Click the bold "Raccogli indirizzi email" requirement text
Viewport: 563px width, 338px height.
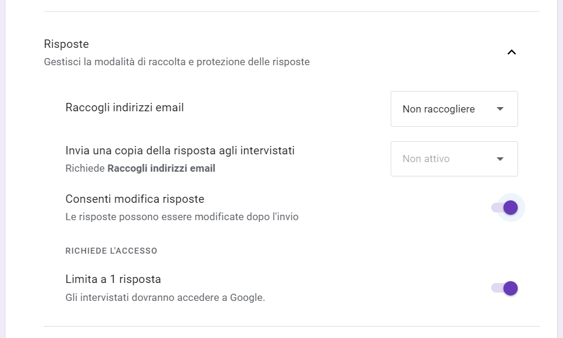tap(161, 169)
